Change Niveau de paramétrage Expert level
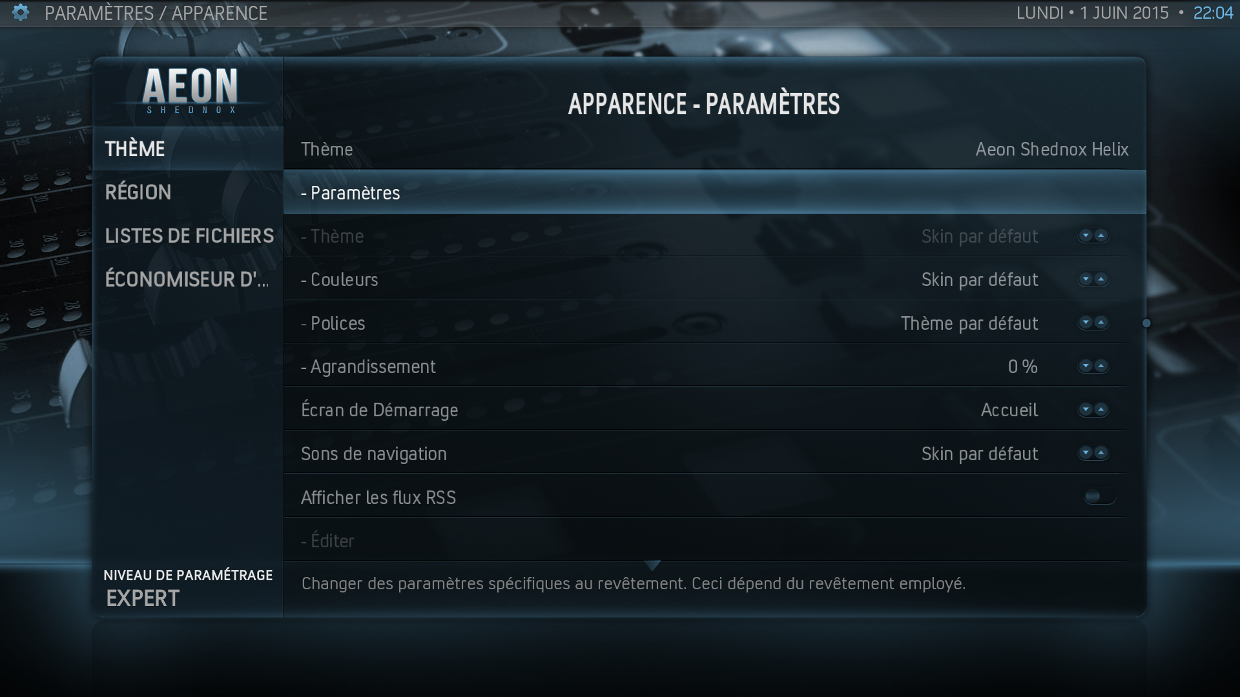The image size is (1240, 697). coord(188,589)
